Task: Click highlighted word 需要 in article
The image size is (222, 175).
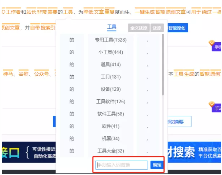Action: pos(52,12)
